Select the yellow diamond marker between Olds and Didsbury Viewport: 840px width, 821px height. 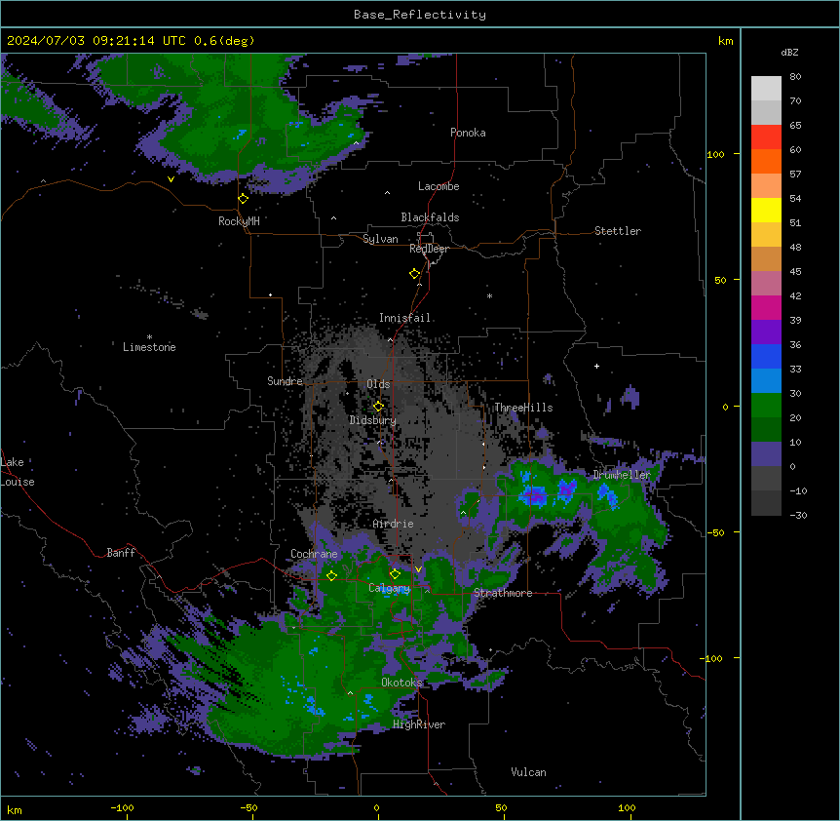coord(378,407)
